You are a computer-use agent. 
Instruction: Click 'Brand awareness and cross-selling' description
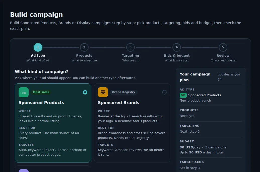pos(132,135)
